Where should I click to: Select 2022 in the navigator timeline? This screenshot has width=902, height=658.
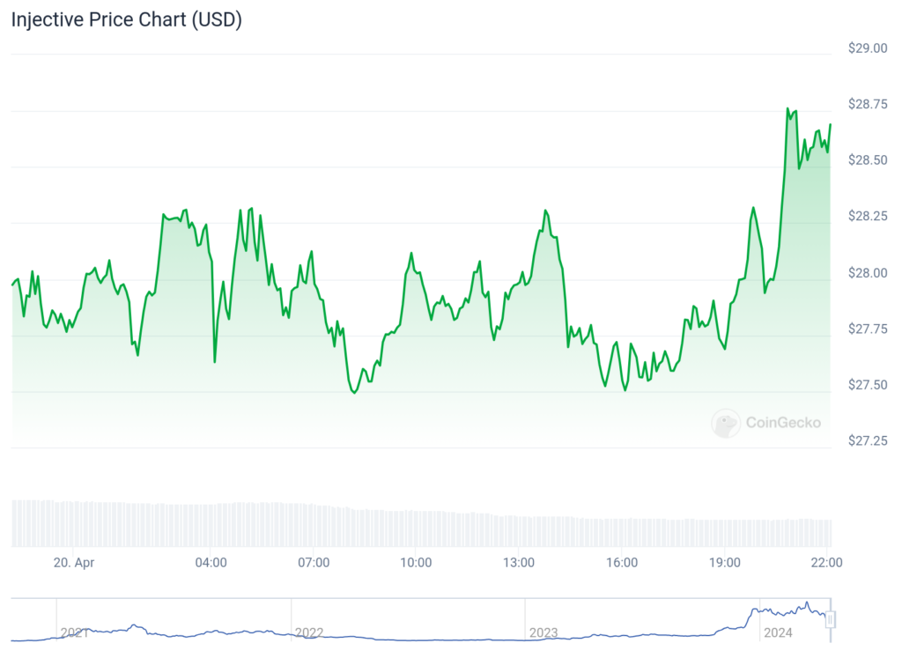pyautogui.click(x=309, y=632)
